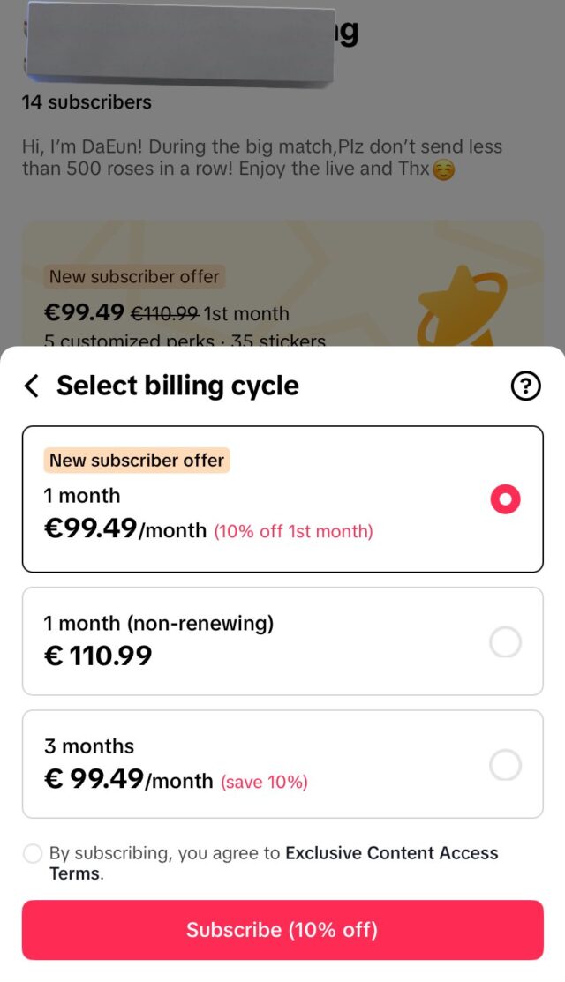This screenshot has width=565, height=982.
Task: Tap the struck-through €110.99 price in banner
Action: pos(165,313)
